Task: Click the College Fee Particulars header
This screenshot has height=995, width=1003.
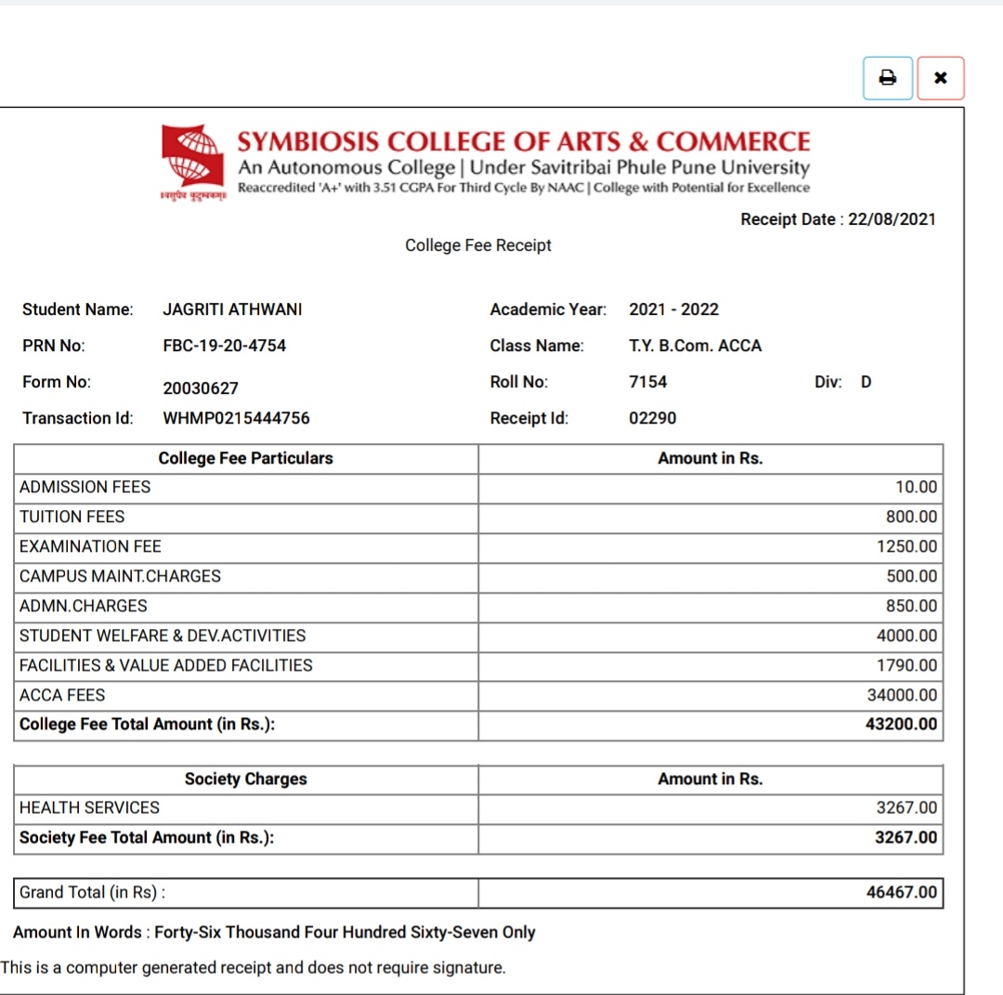Action: pos(245,458)
